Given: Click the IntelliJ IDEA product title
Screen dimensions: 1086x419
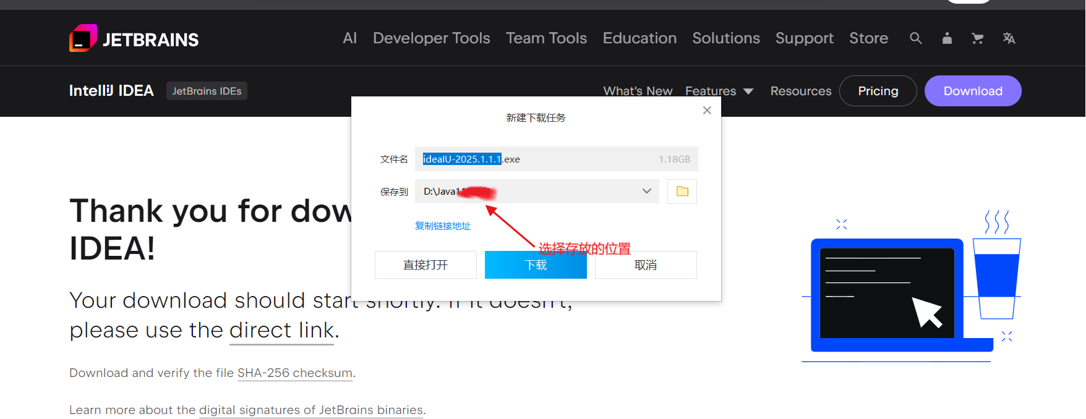Looking at the screenshot, I should point(111,91).
